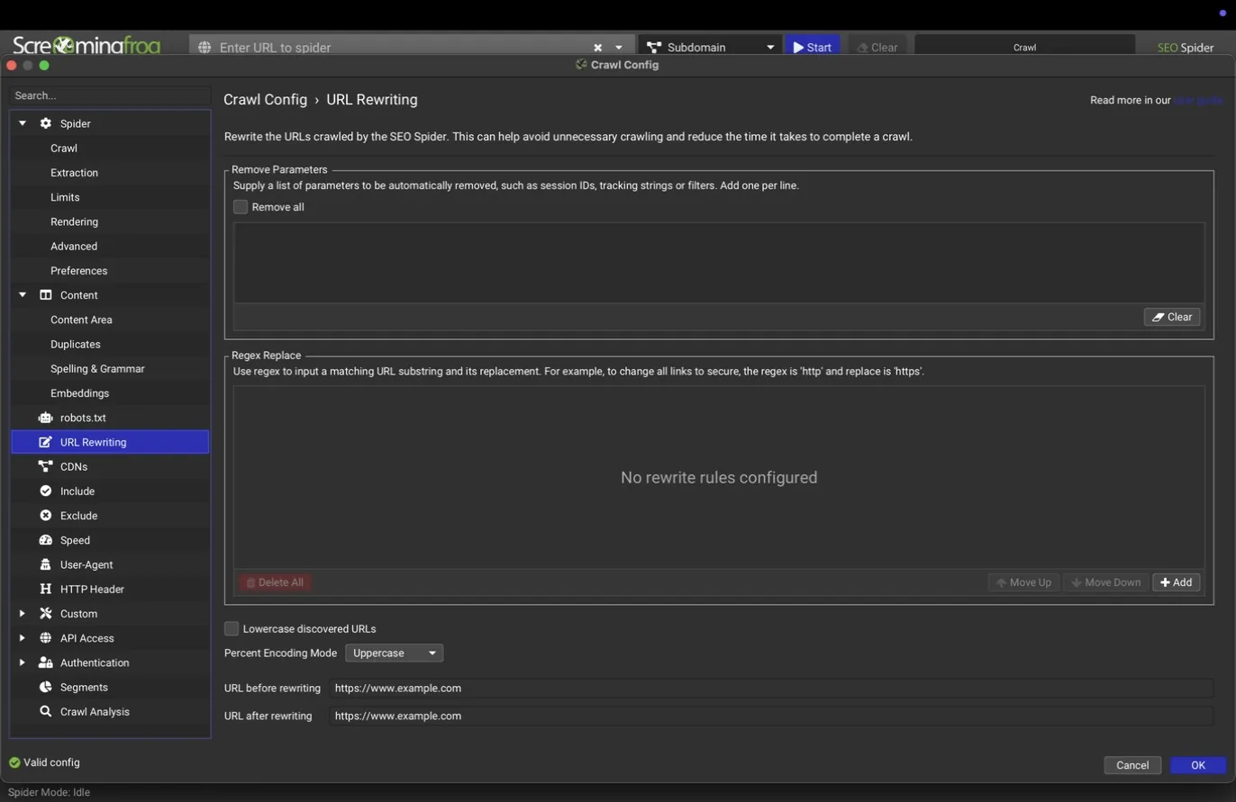Enable the Remove all checkbox

pyautogui.click(x=241, y=207)
